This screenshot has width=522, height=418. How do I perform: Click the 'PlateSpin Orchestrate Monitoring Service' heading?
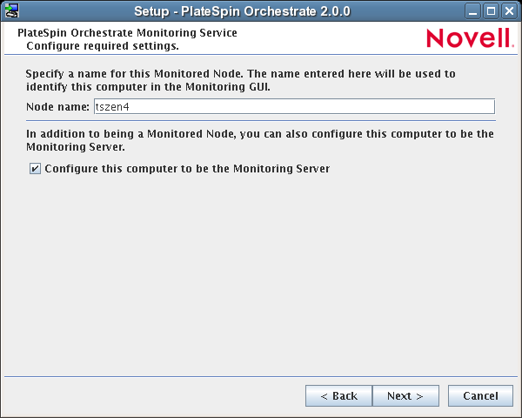click(x=127, y=33)
